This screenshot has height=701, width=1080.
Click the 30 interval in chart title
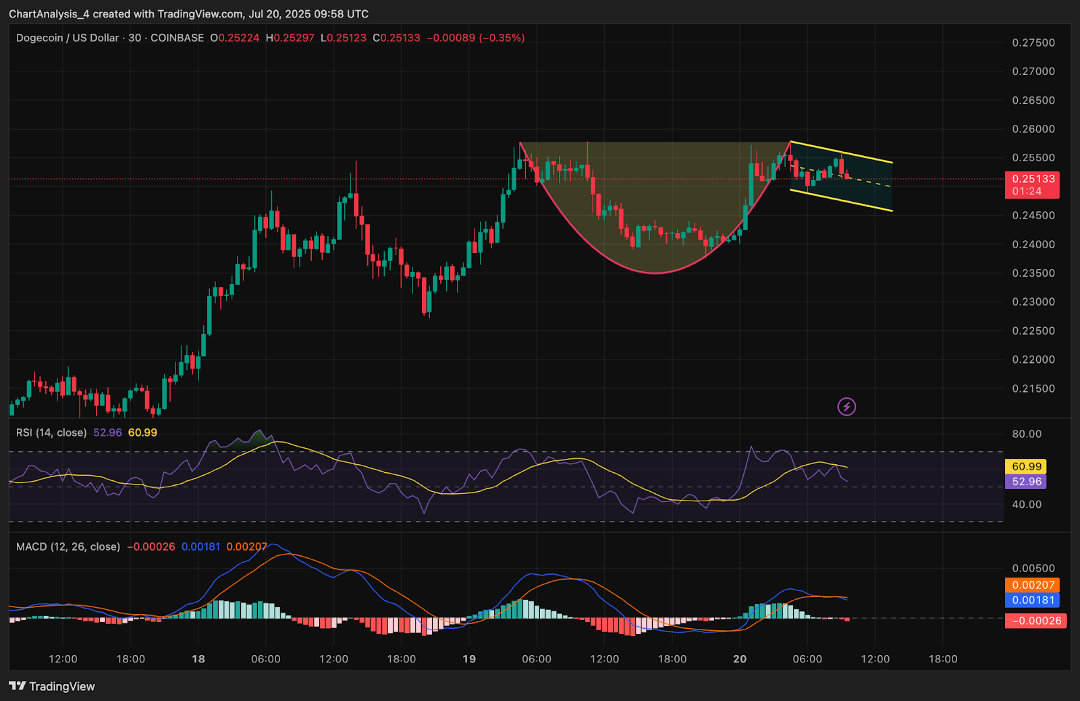pyautogui.click(x=135, y=38)
